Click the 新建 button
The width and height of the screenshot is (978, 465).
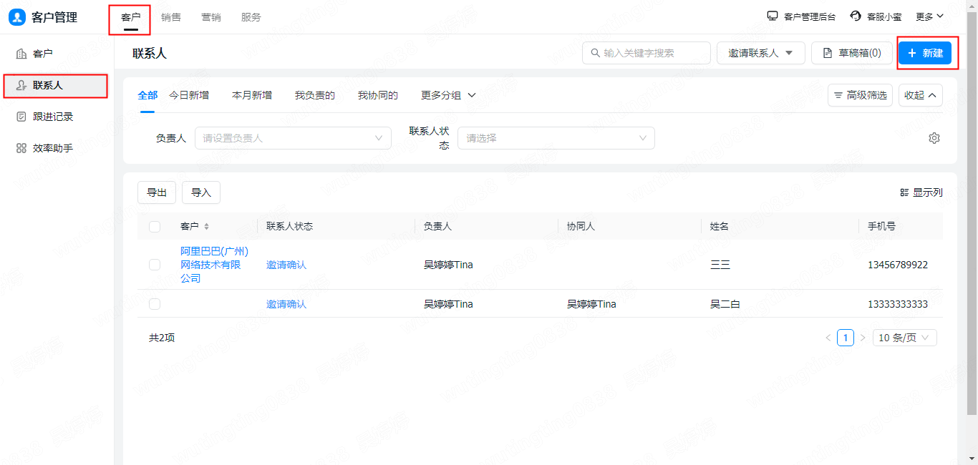925,53
